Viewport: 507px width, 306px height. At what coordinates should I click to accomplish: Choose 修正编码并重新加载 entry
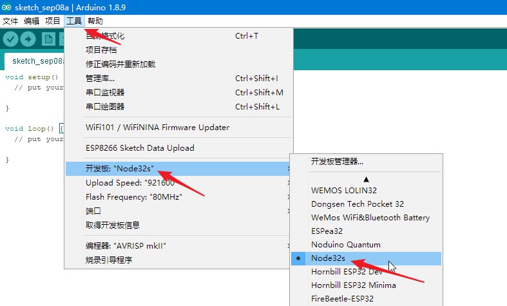tap(178, 64)
